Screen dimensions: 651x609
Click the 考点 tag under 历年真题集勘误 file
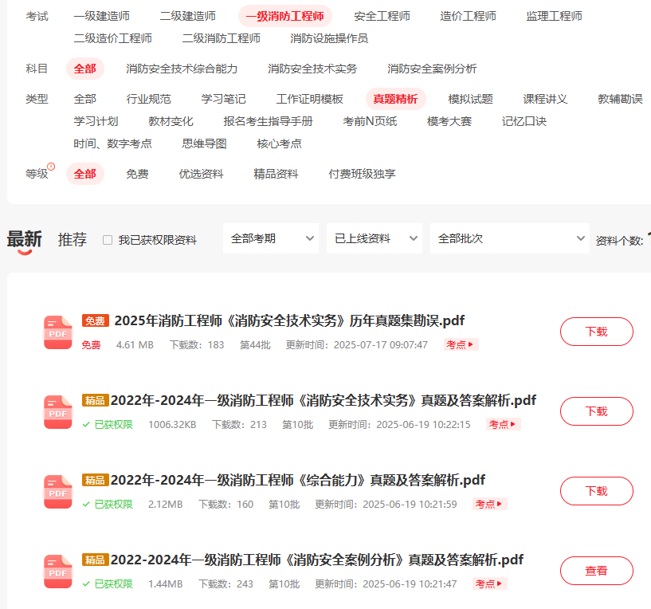click(x=461, y=345)
